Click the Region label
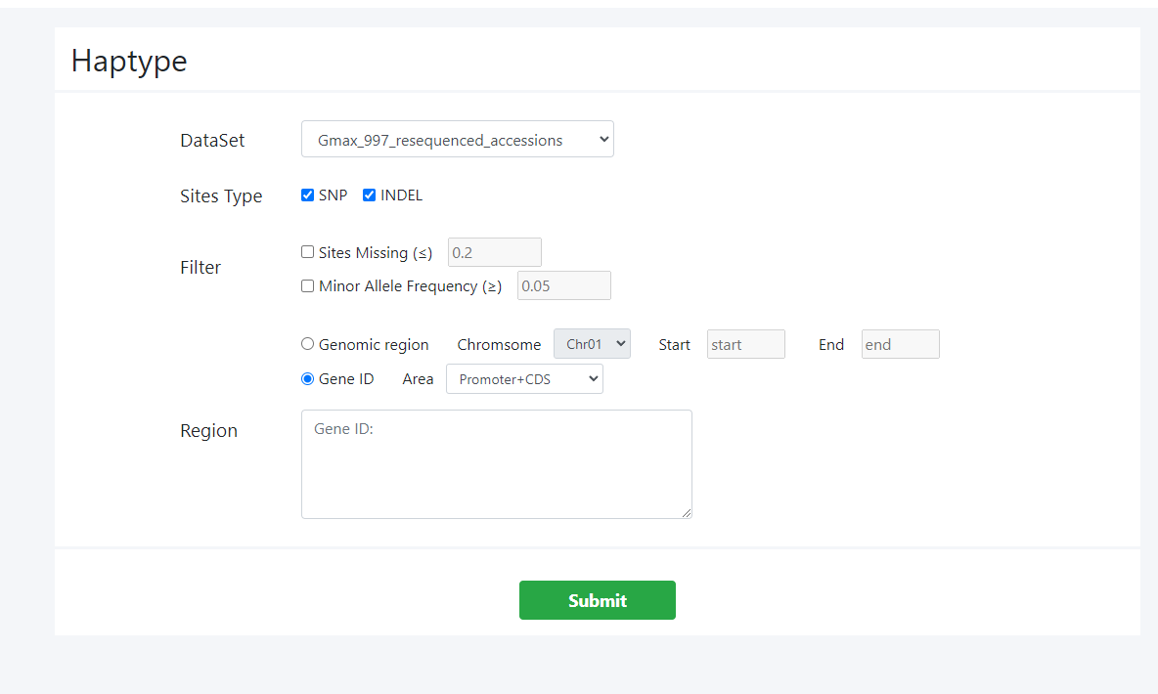This screenshot has width=1158, height=694. 209,430
